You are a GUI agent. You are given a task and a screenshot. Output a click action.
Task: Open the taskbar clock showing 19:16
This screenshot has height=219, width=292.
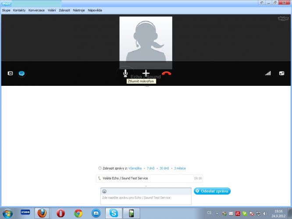click(278, 214)
